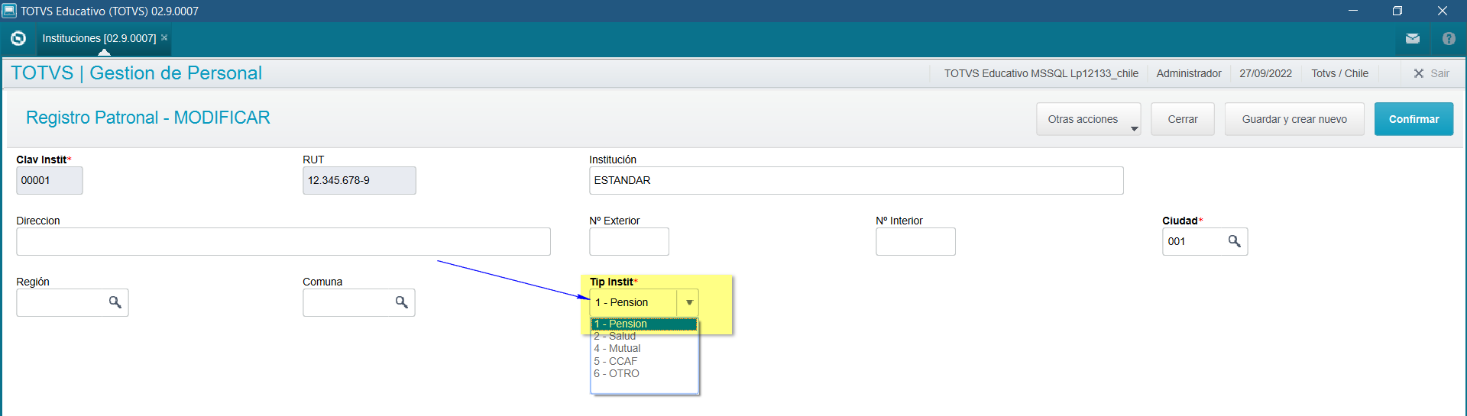The height and width of the screenshot is (416, 1467).
Task: Click the Nº Interior input field
Action: [x=915, y=241]
